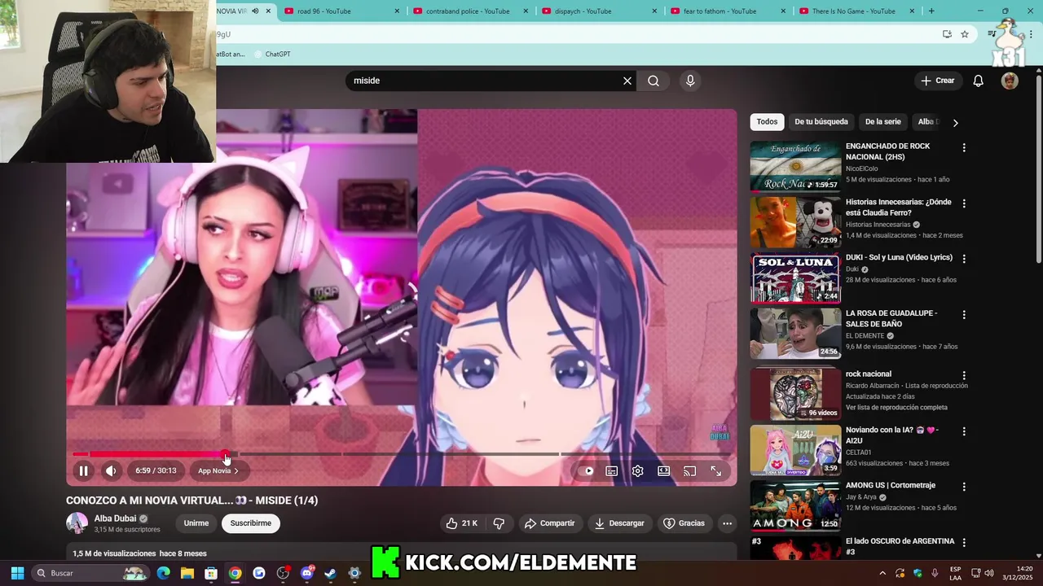Open 'El lado OSCURO de ARGENTINA #3' video
This screenshot has height=586, width=1043.
(900, 546)
